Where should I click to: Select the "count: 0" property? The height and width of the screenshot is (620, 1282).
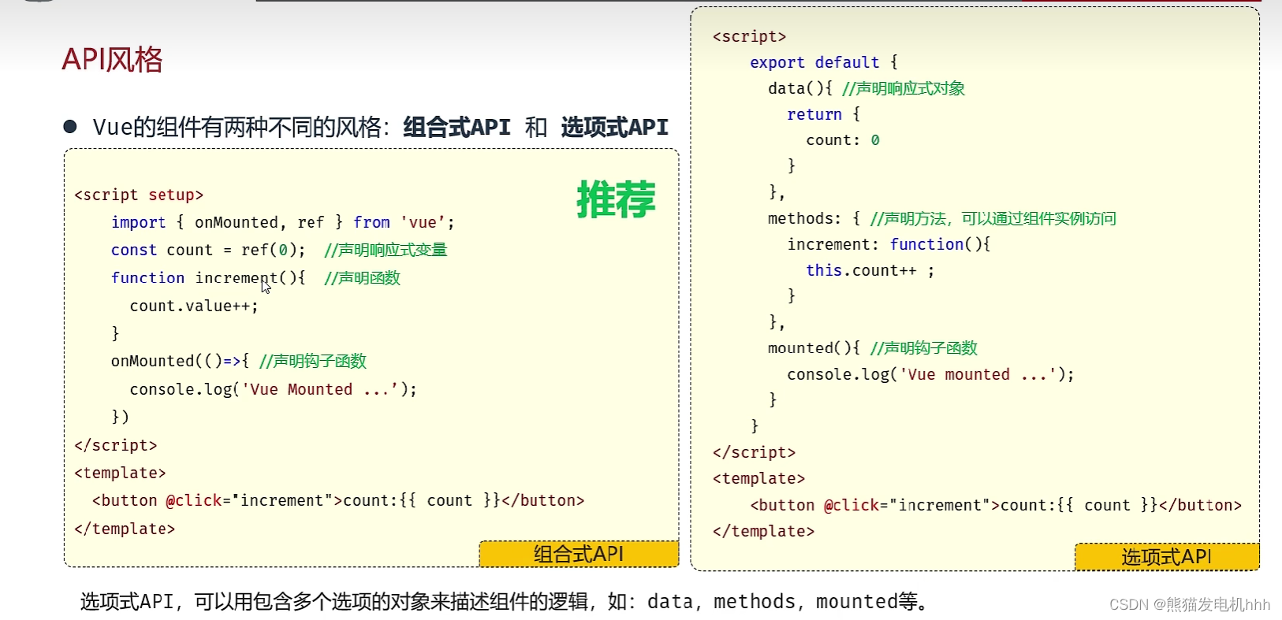[x=843, y=140]
